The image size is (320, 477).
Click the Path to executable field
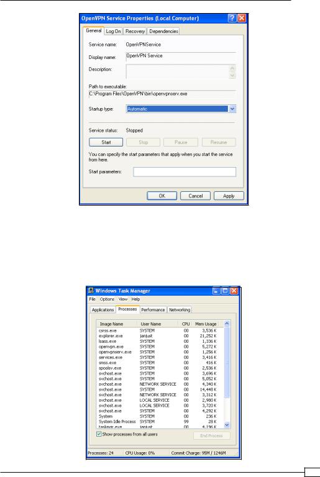pos(162,94)
